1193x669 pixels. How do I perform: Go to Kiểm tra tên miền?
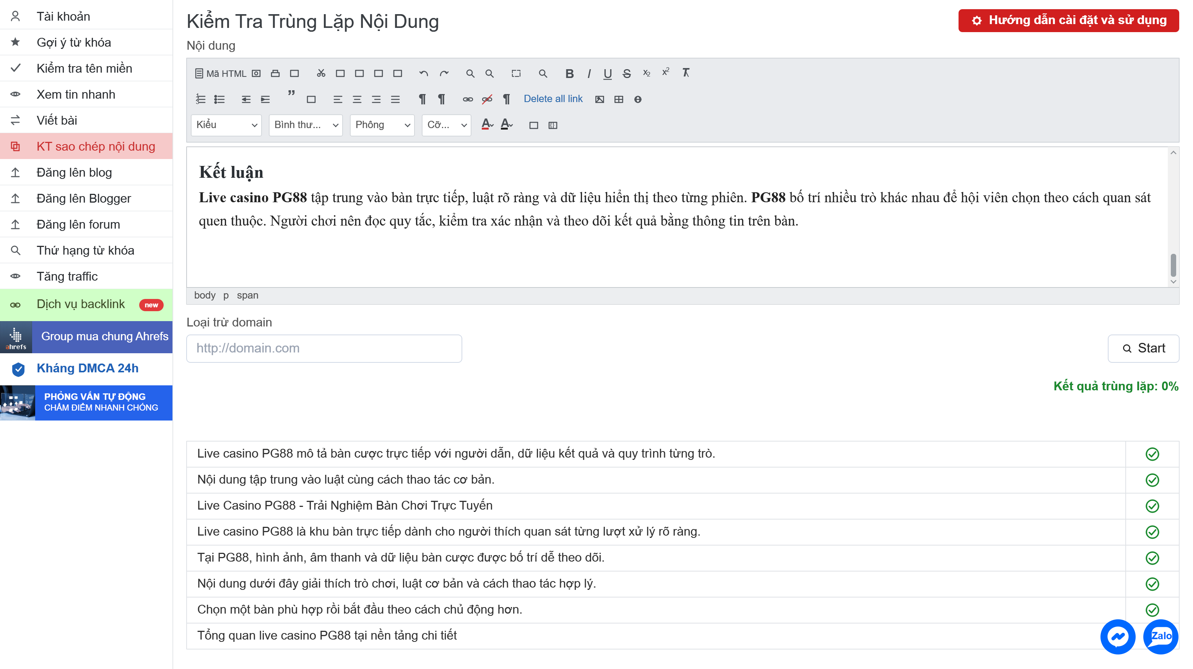[86, 68]
